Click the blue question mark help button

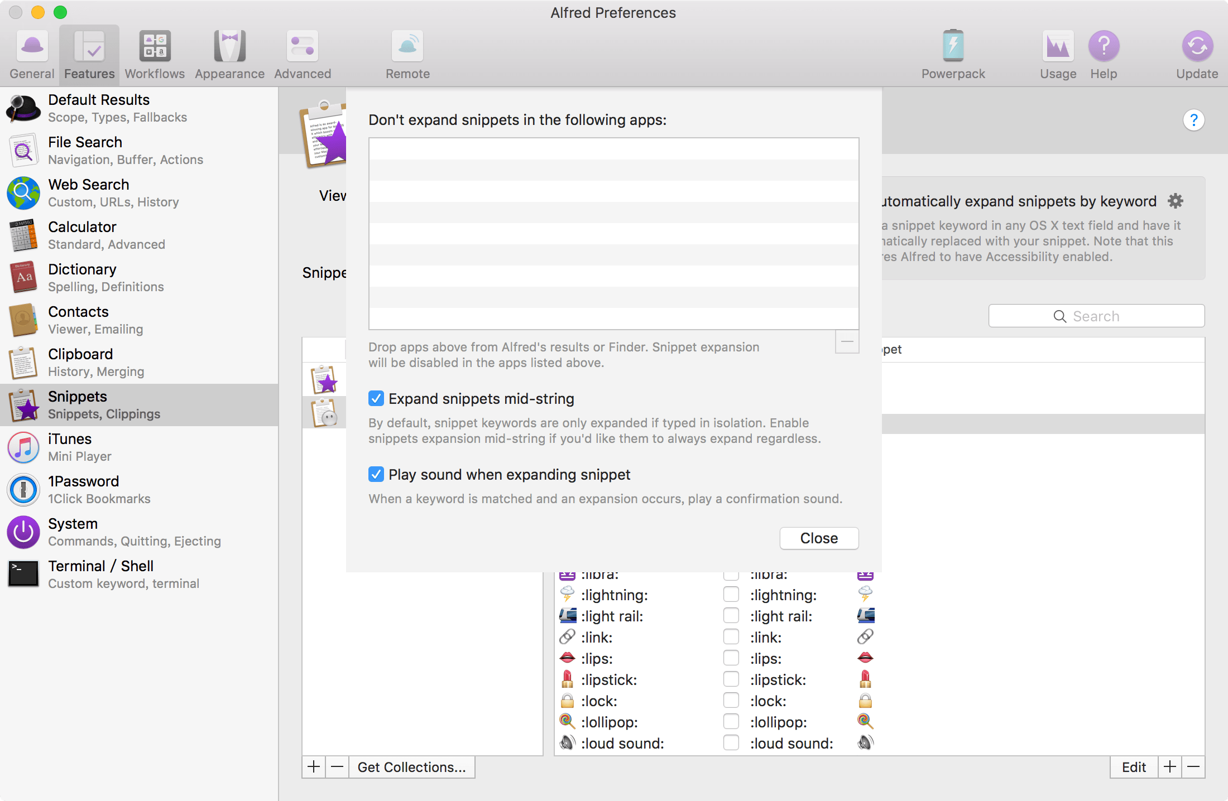(1193, 120)
